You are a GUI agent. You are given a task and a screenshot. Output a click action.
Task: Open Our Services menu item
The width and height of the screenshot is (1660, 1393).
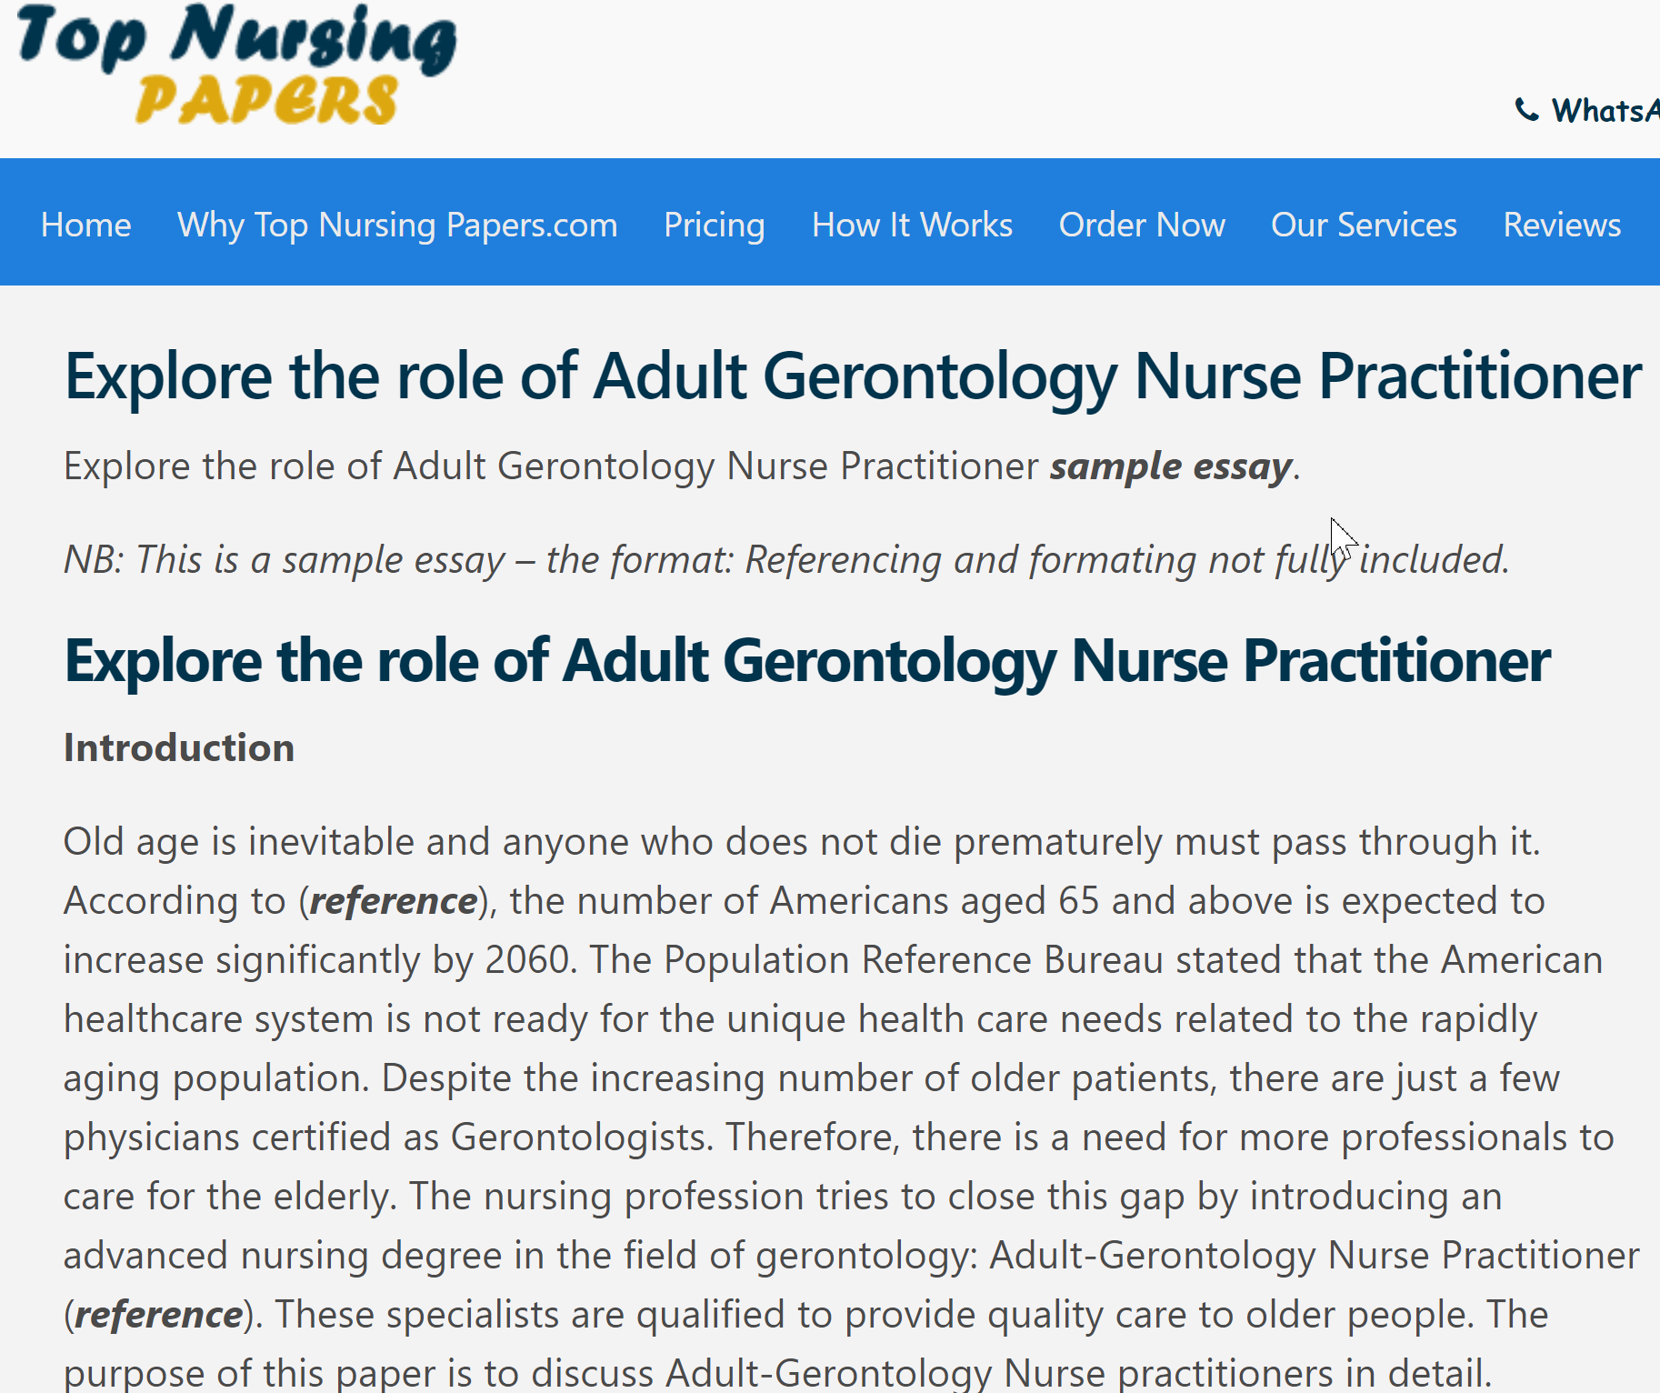click(1364, 225)
